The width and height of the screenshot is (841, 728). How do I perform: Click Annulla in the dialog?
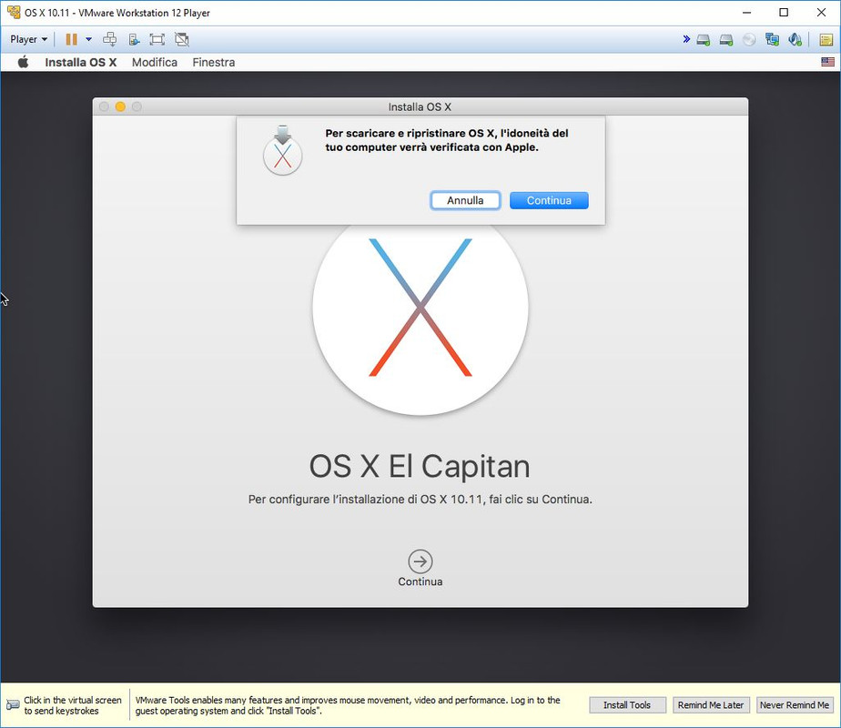(465, 200)
